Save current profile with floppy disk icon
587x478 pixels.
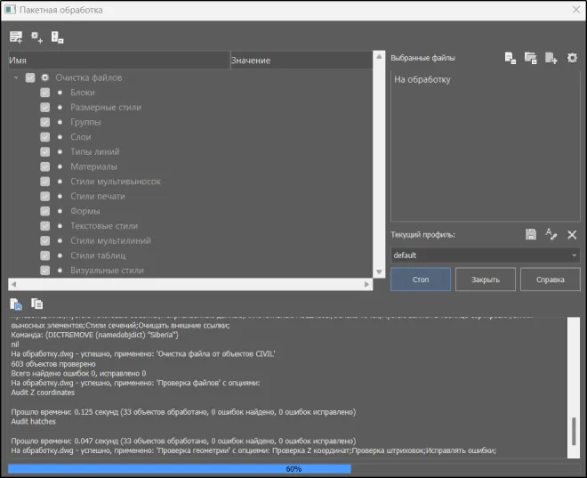(531, 234)
